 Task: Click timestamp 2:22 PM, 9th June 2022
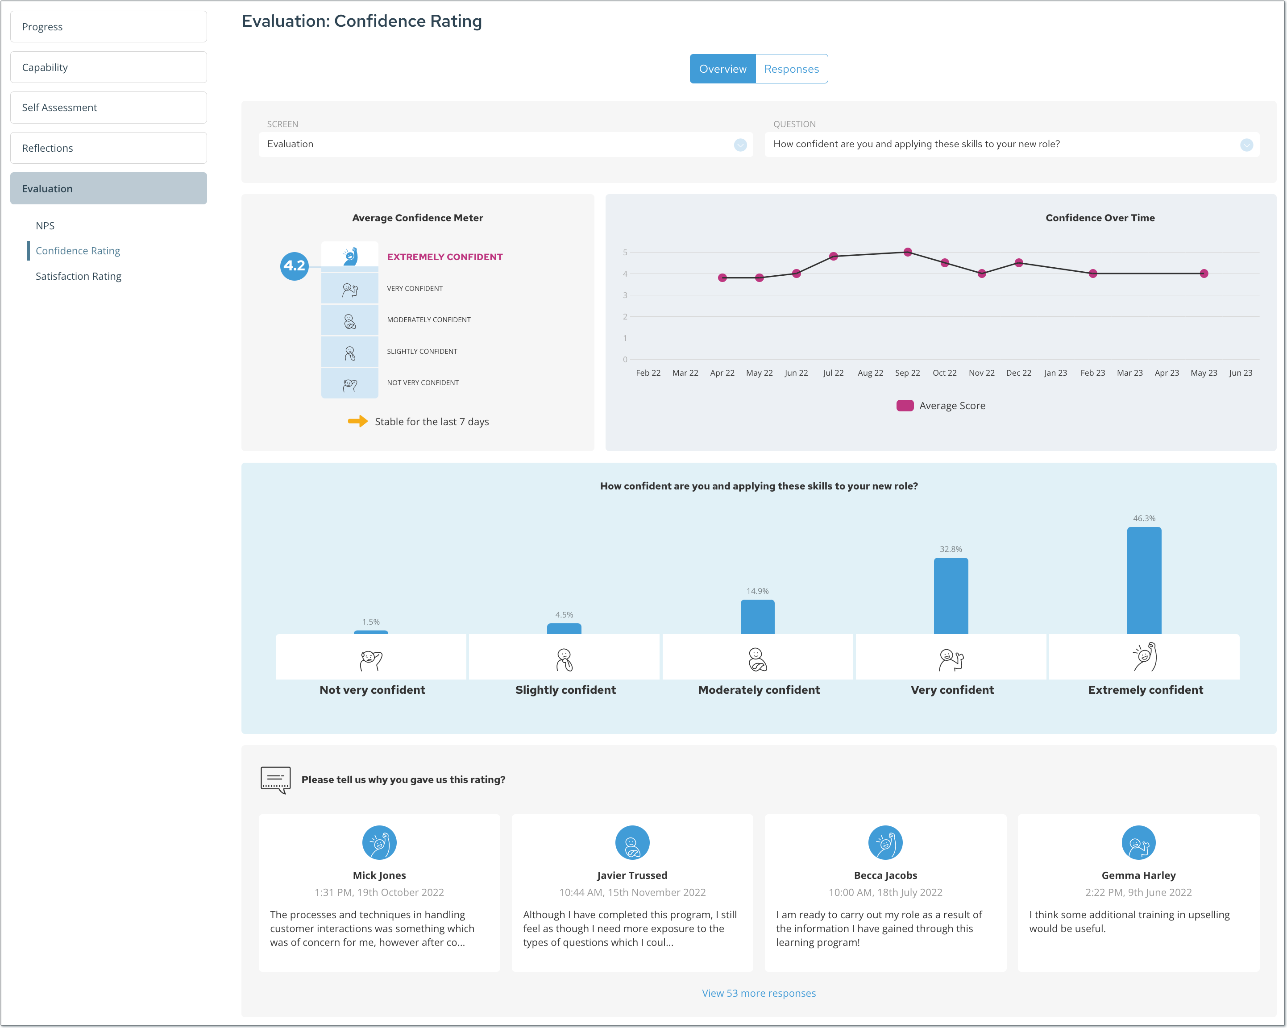1138,892
